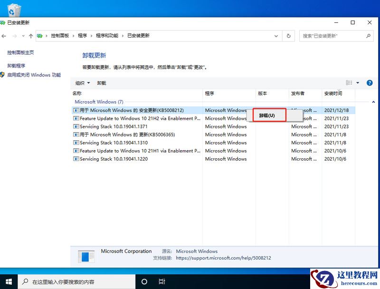Open help via the blue question mark icon
The width and height of the screenshot is (380, 289).
370,83
